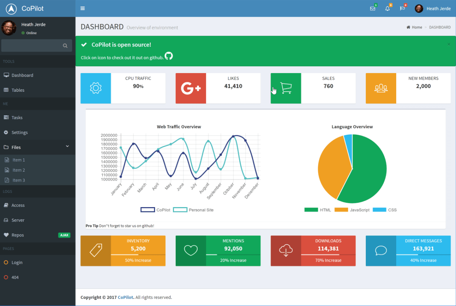Open the Heath Jerde user menu
456x306 pixels.
tap(433, 9)
